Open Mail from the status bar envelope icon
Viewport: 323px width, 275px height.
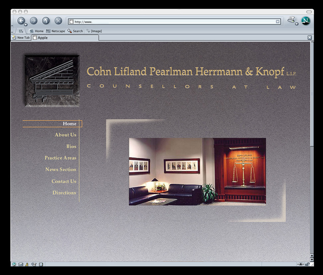(x=21, y=264)
